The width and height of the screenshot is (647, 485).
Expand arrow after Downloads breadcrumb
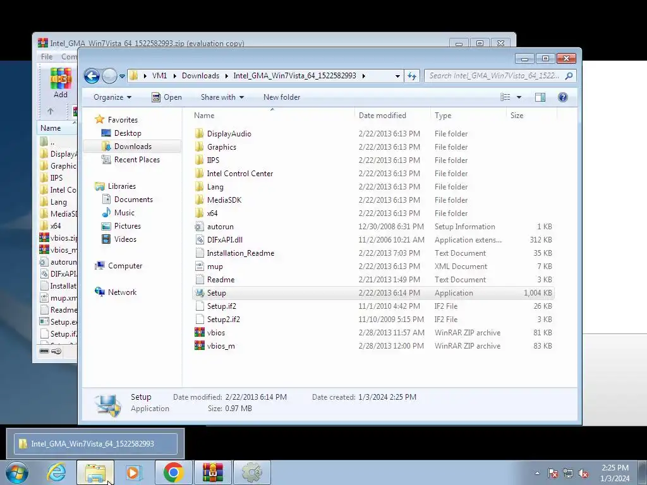(x=227, y=76)
